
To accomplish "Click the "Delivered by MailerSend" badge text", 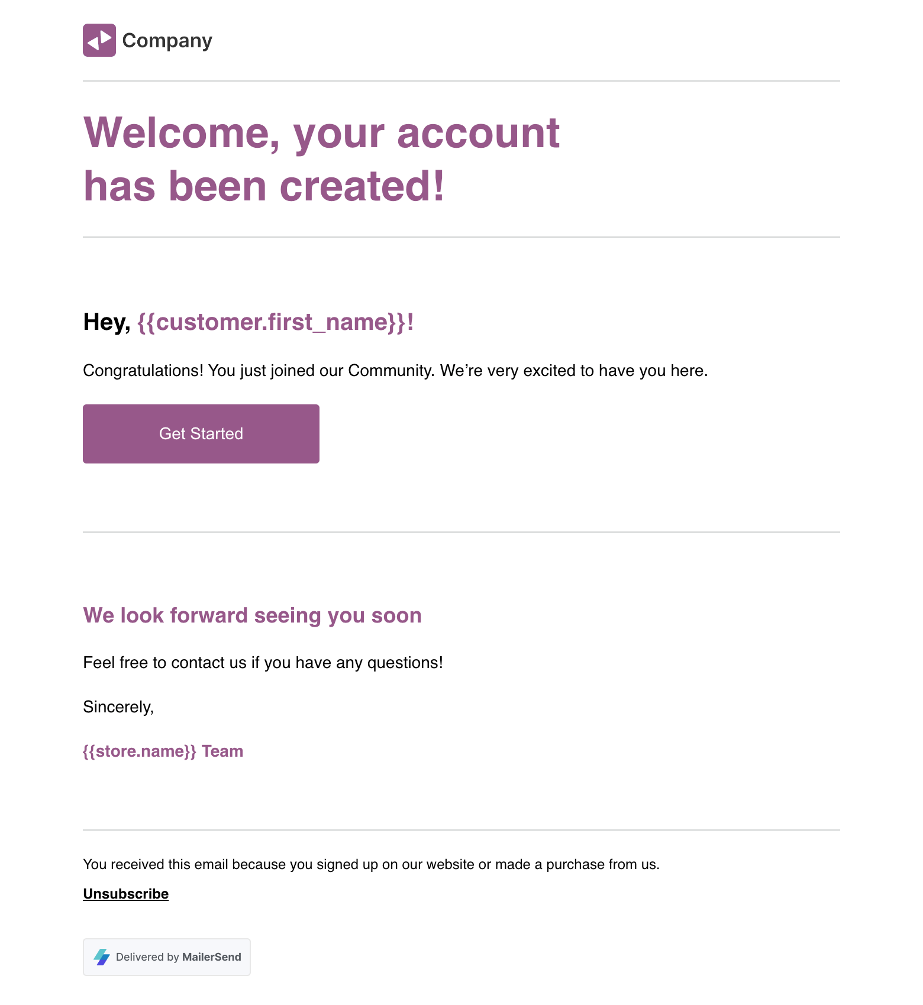I will [x=178, y=957].
